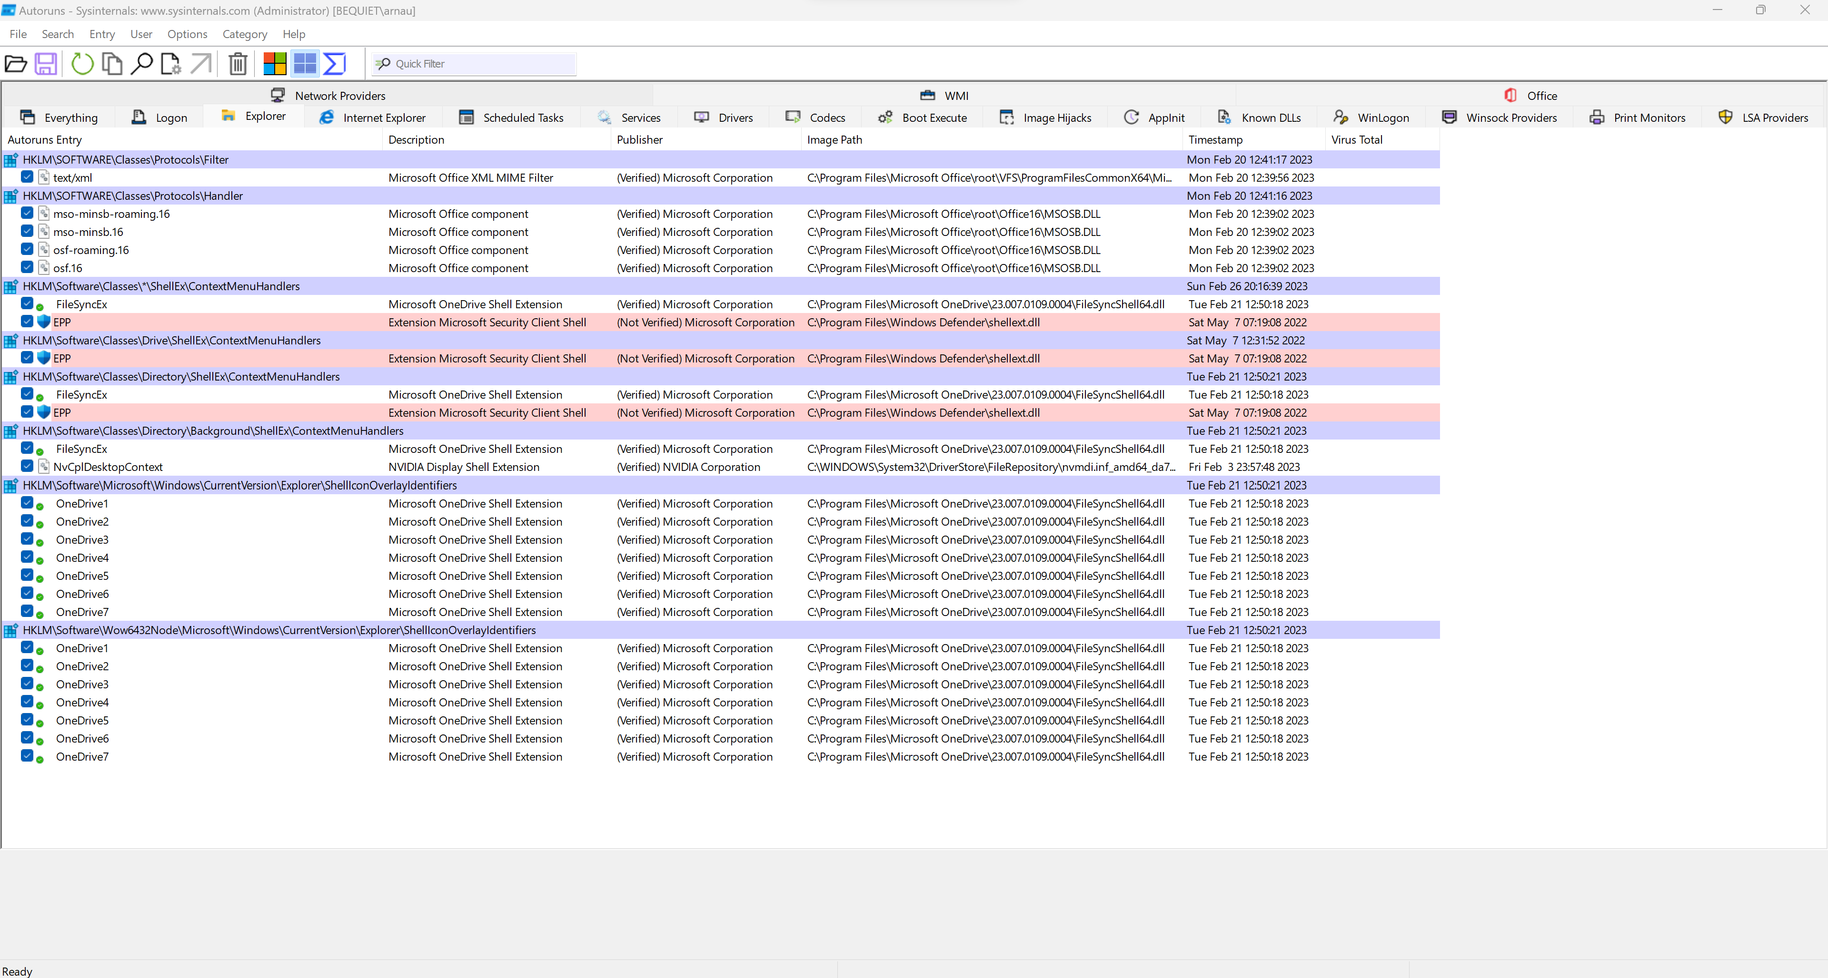1828x978 pixels.
Task: Toggle the blue Windows logo filter icon
Action: click(305, 64)
